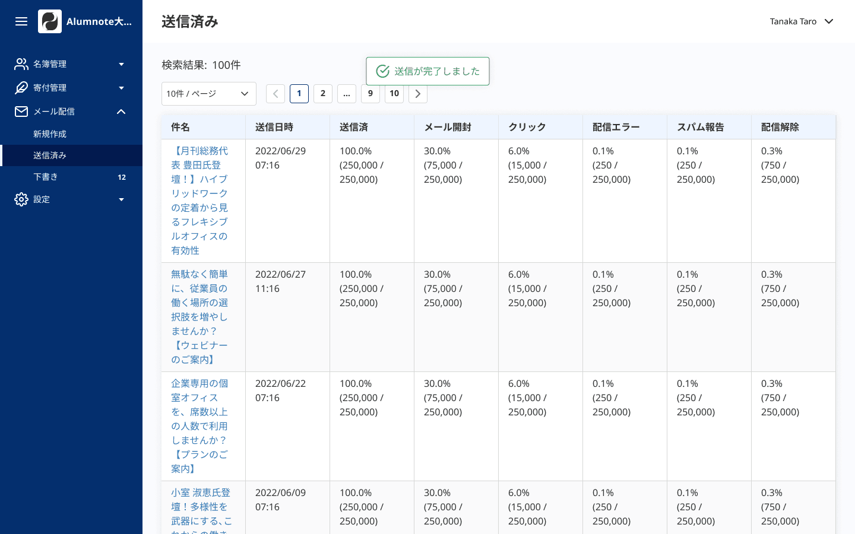
Task: Go to next page arrow
Action: (418, 94)
